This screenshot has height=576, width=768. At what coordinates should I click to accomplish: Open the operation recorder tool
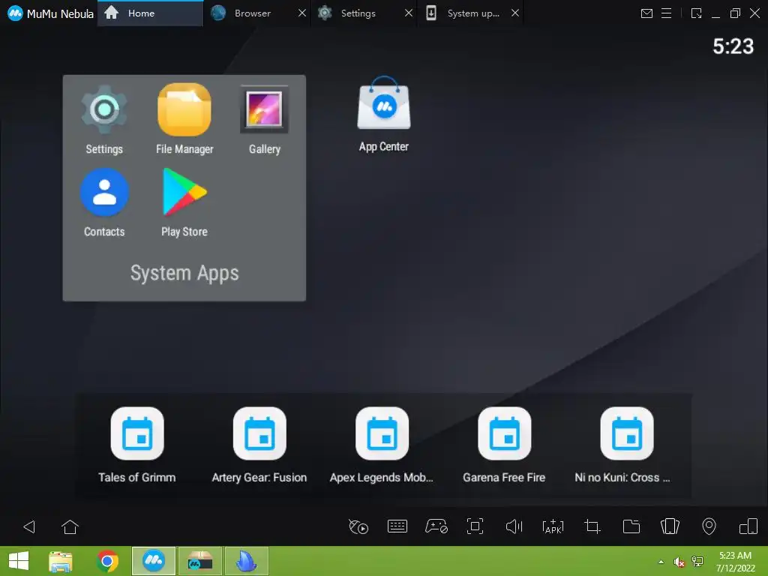358,527
